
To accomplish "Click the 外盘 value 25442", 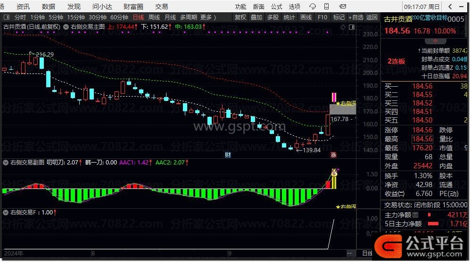I will point(423,166).
